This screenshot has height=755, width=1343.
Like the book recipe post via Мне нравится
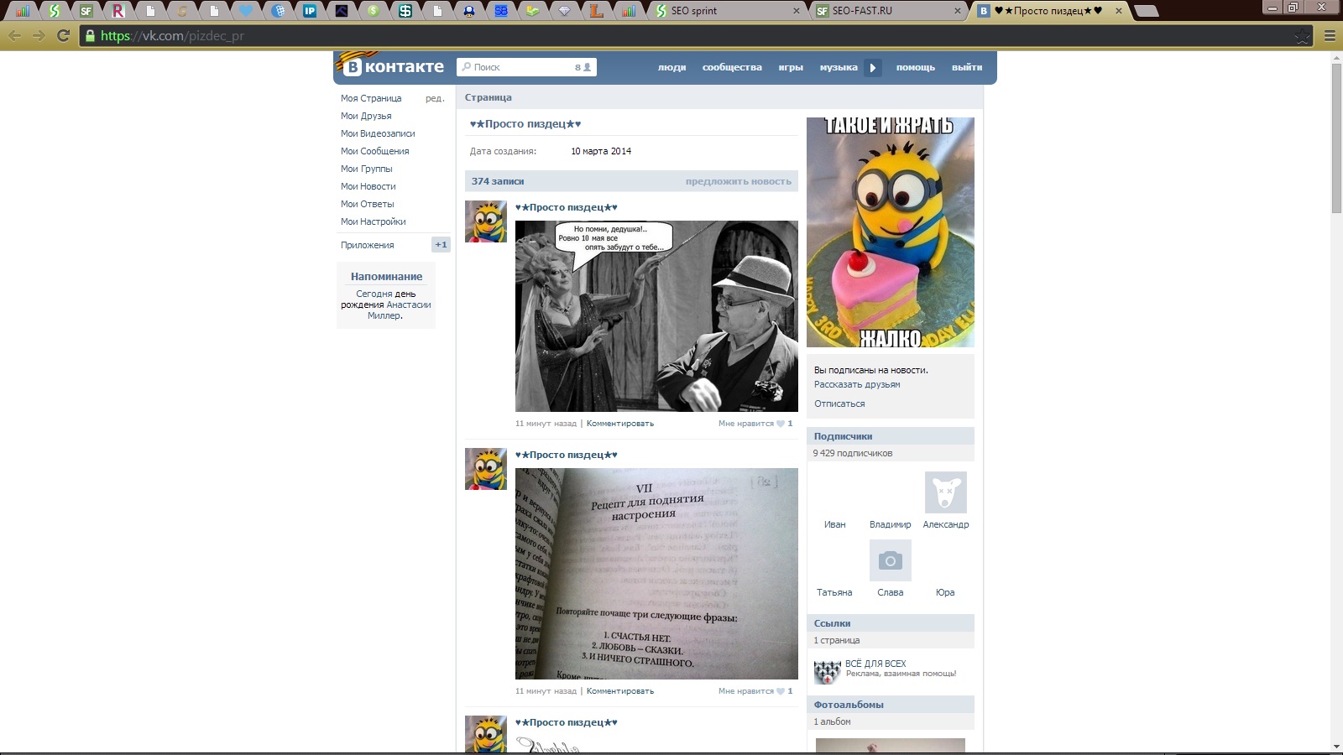tap(746, 691)
